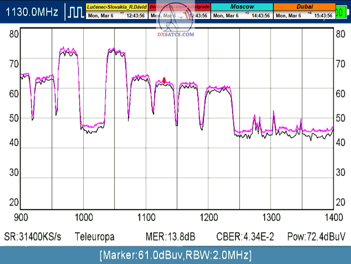Click the CBER:4.34E-2 reading

click(245, 237)
